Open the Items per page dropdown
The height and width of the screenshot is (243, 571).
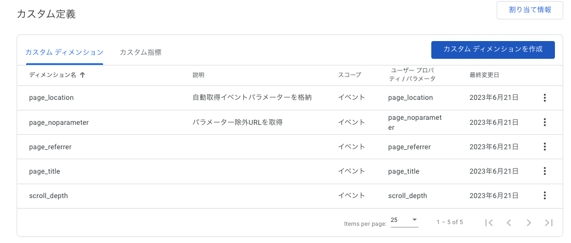point(404,220)
